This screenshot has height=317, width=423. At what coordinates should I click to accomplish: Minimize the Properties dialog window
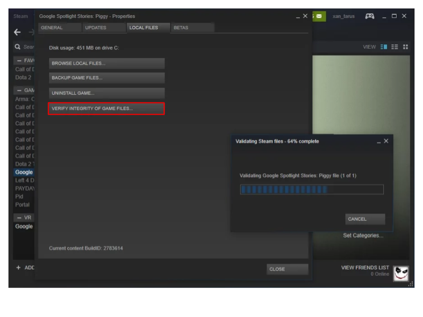pos(298,17)
